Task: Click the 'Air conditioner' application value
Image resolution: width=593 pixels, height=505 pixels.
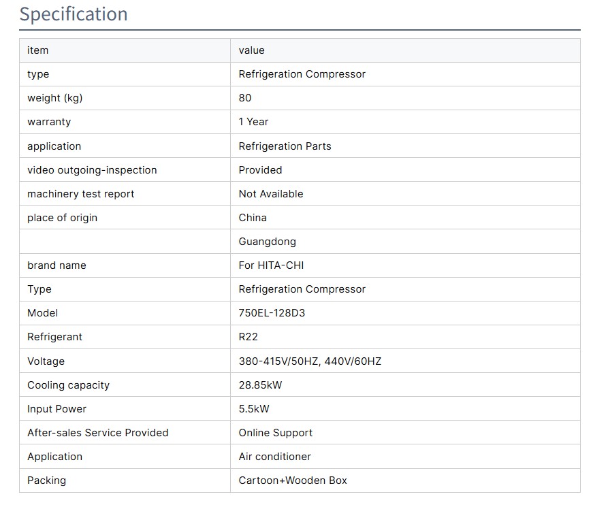Action: coord(275,457)
